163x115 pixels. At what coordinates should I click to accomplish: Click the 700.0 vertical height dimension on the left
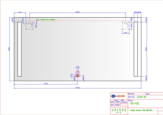click(9, 49)
